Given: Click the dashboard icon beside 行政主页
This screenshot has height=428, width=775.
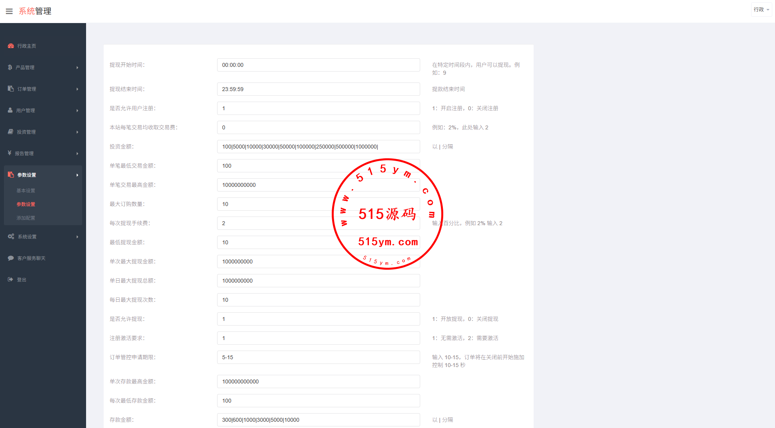Looking at the screenshot, I should (x=11, y=46).
